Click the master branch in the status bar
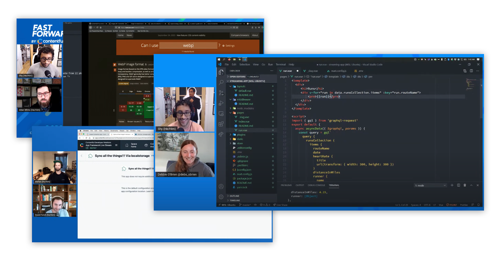The width and height of the screenshot is (500, 259). click(245, 205)
